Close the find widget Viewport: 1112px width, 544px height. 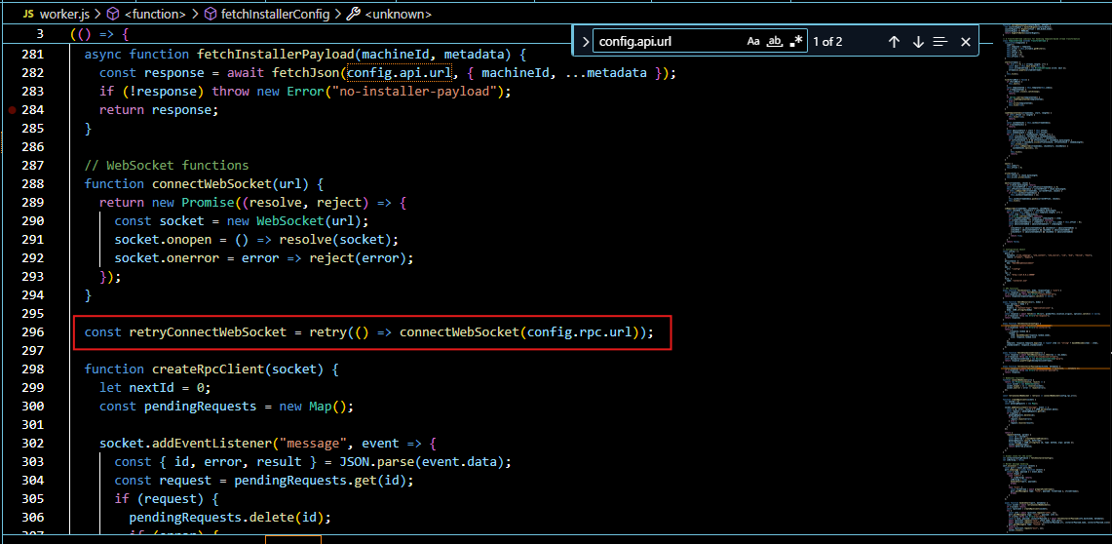tap(966, 42)
